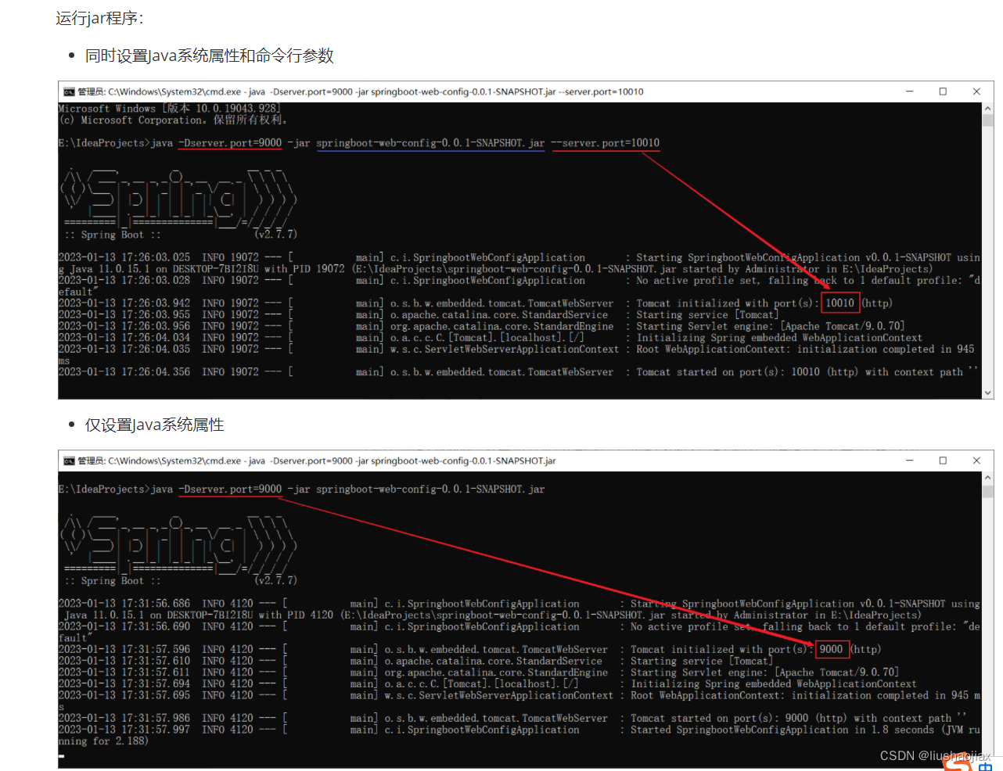The width and height of the screenshot is (1003, 771).
Task: Click the scroll-down arrow in first console
Action: point(987,393)
